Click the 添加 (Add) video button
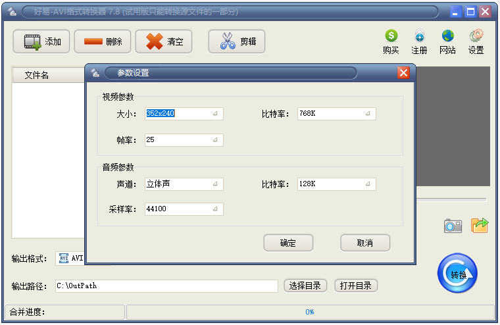The image size is (500, 325). pos(41,41)
